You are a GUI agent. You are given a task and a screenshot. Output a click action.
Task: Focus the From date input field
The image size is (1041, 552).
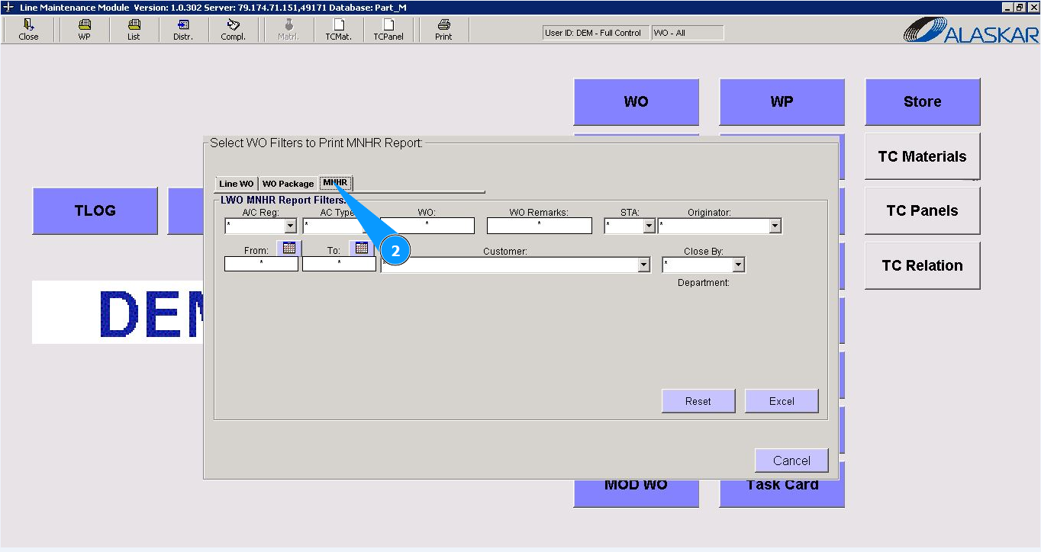click(261, 264)
